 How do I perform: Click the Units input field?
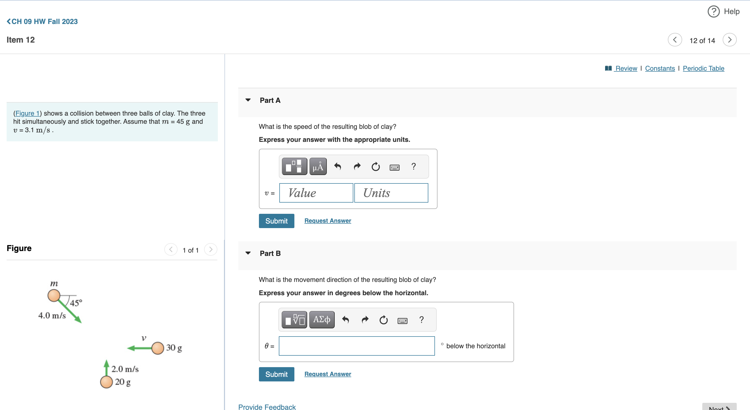[391, 193]
